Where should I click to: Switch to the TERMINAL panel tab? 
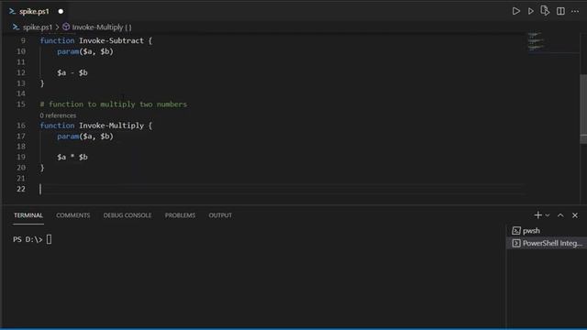pyautogui.click(x=28, y=215)
